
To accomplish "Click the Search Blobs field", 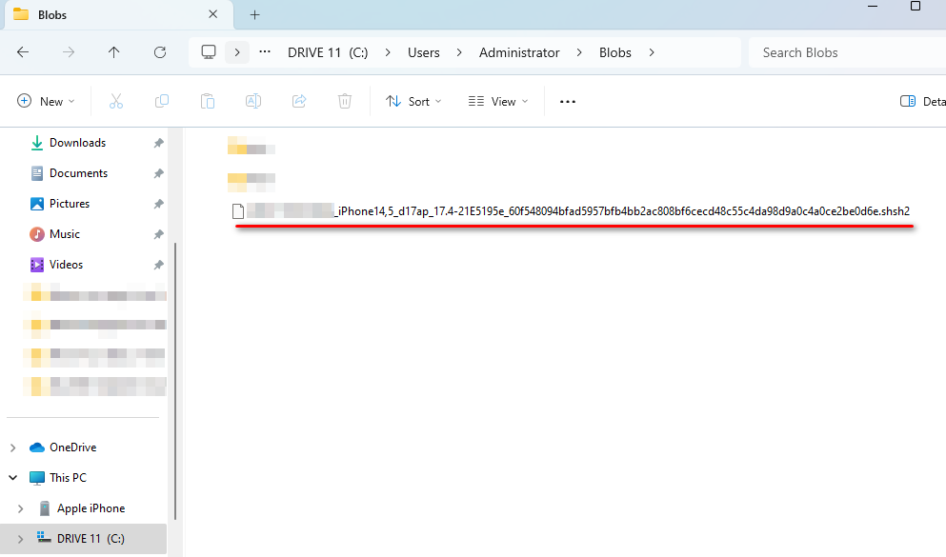I will [847, 52].
